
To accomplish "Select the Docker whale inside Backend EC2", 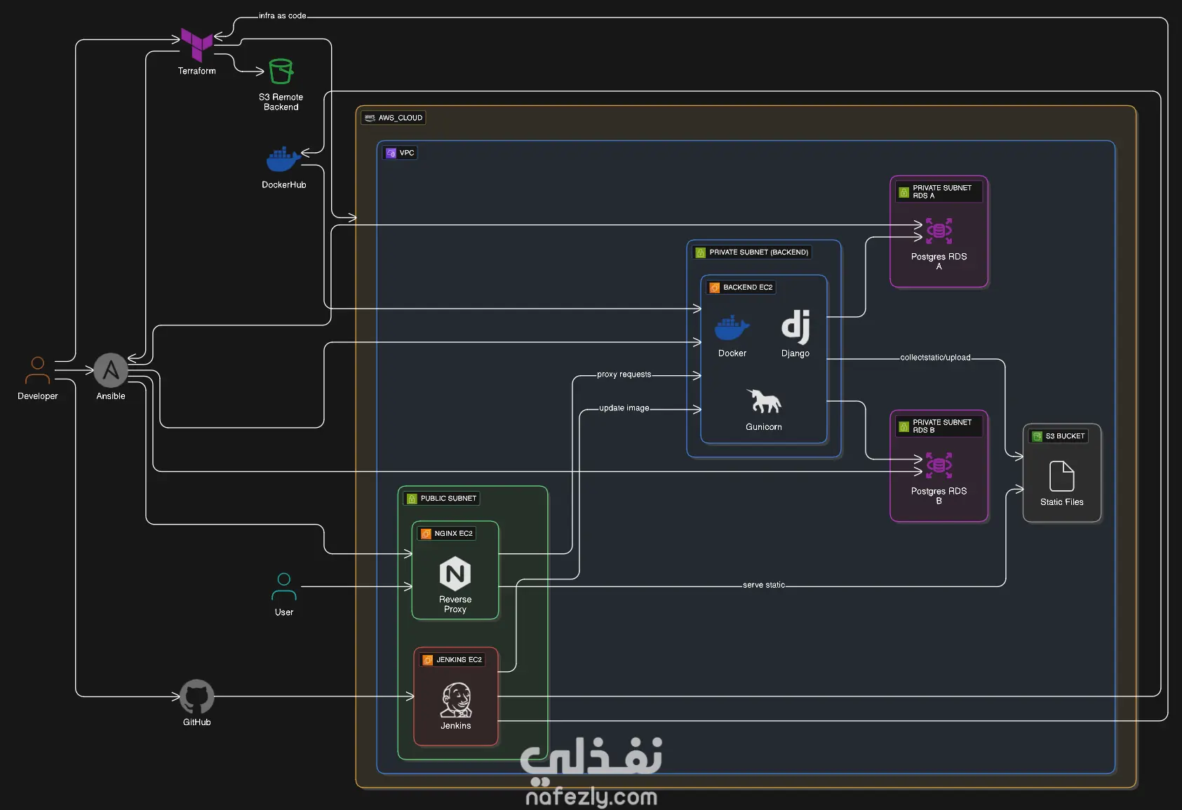I will pos(732,328).
